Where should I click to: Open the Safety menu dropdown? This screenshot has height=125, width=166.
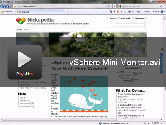click(147, 11)
